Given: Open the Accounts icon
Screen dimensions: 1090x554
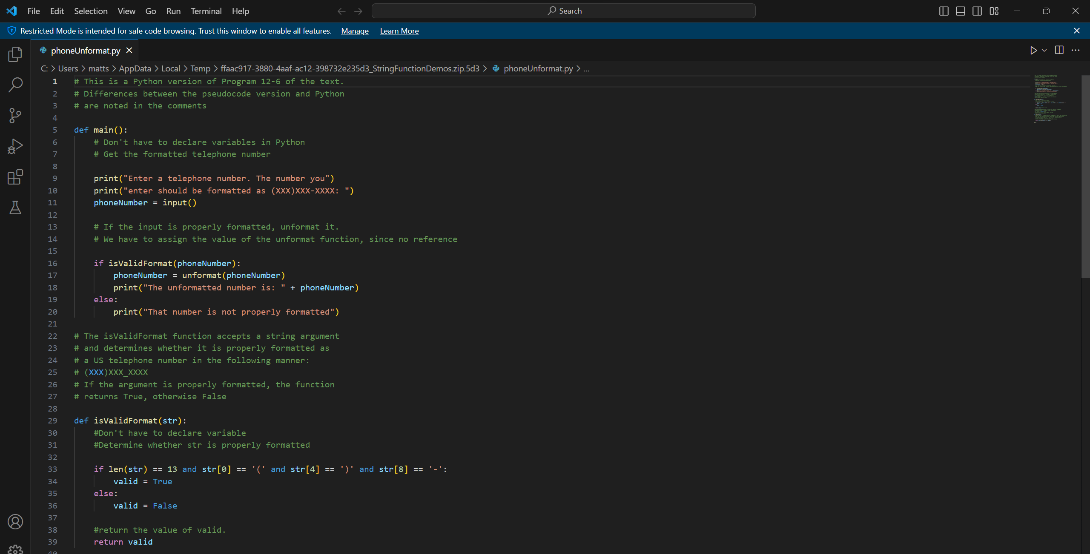Looking at the screenshot, I should click(15, 521).
